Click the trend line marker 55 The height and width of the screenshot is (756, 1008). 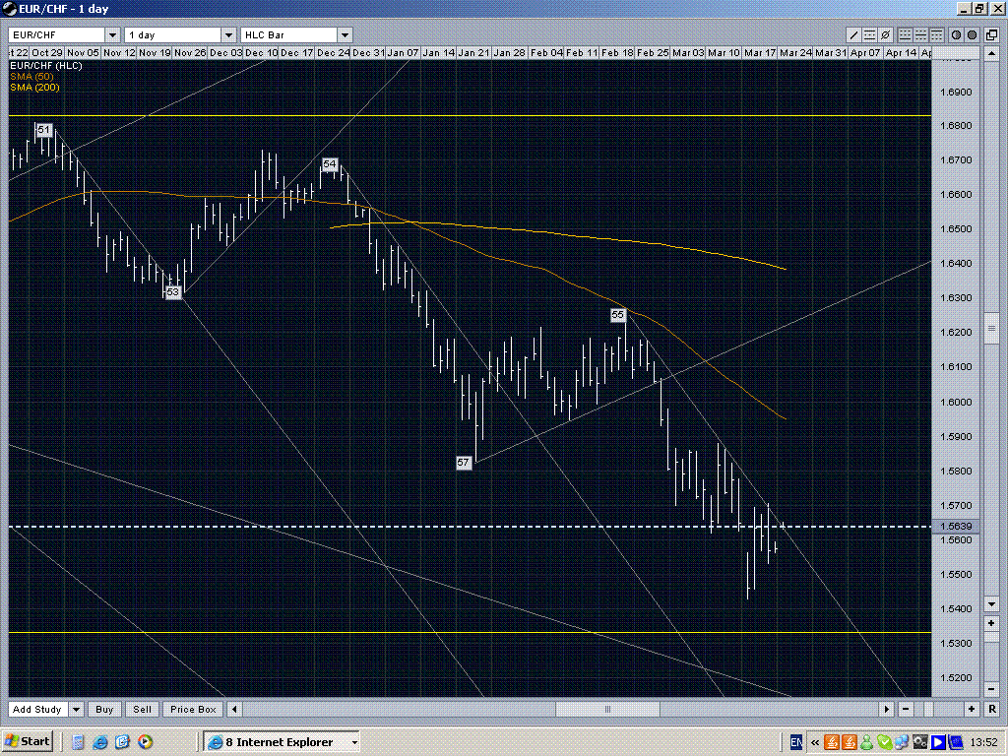[x=617, y=315]
